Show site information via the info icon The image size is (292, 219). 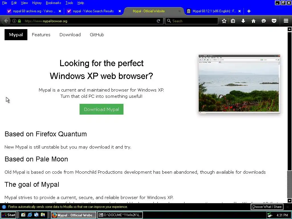click(x=14, y=21)
